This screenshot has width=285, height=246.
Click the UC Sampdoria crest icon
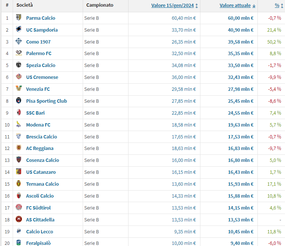click(x=19, y=30)
